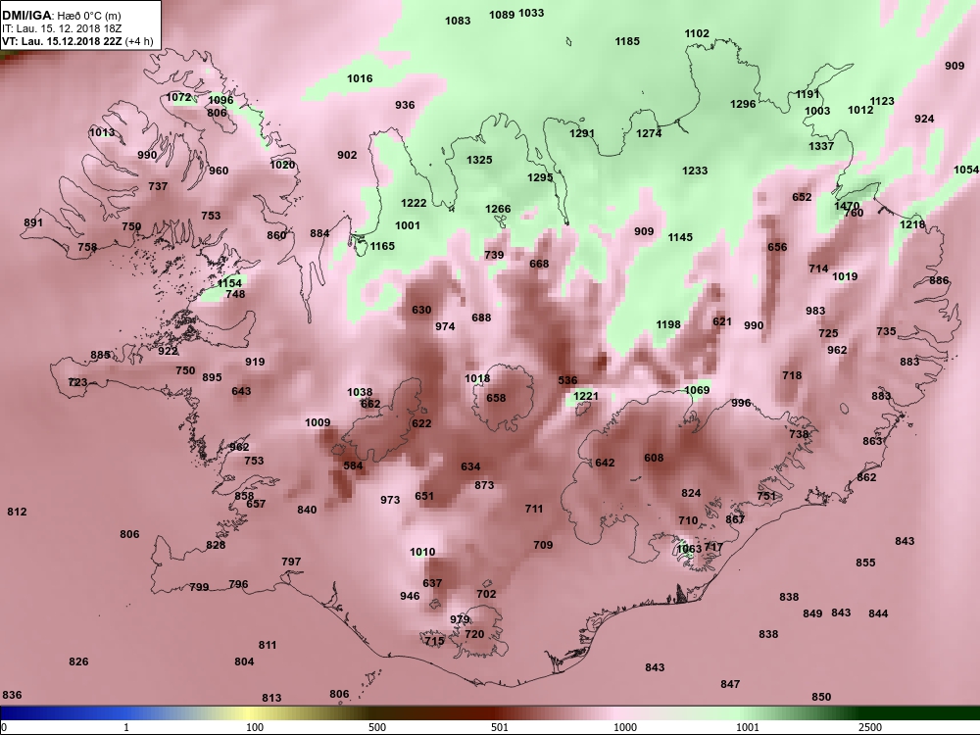The image size is (980, 735).
Task: Click the 1337 value in the northeast
Action: point(821,146)
